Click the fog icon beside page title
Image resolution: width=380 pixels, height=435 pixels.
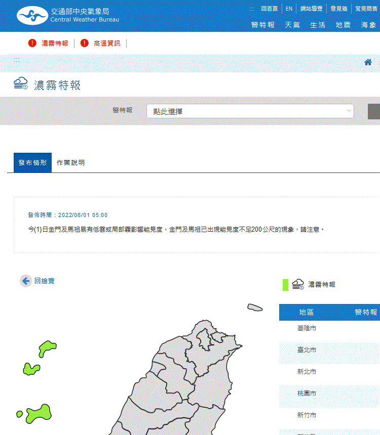pos(21,84)
